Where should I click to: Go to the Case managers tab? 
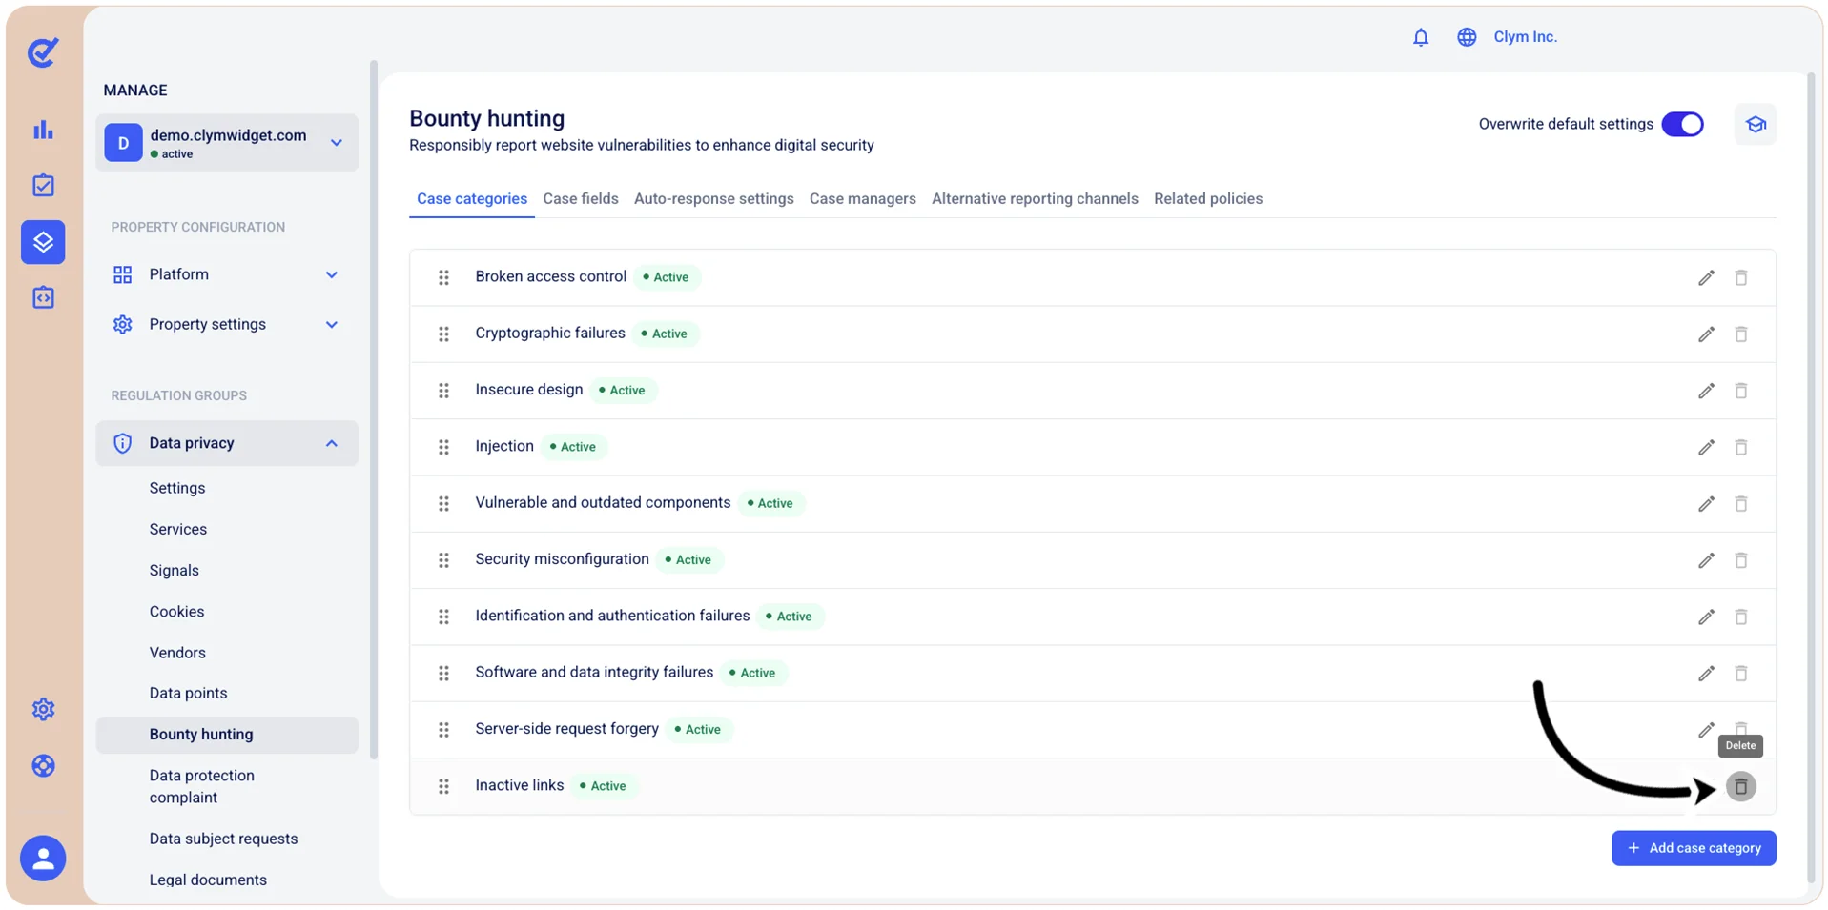pyautogui.click(x=863, y=198)
